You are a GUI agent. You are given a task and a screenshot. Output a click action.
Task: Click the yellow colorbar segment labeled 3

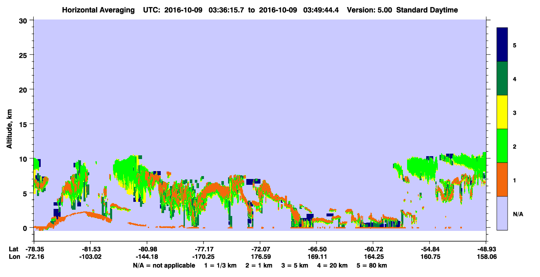(502, 112)
